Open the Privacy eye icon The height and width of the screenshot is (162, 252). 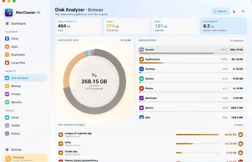7,94
